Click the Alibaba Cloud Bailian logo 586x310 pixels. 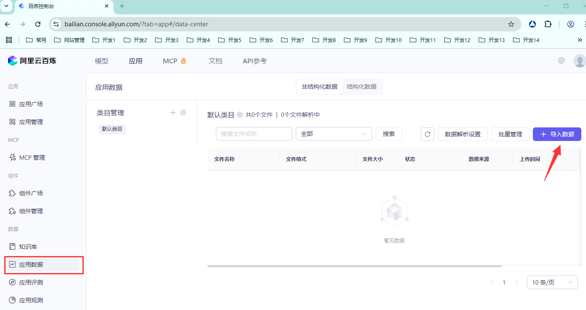click(x=32, y=61)
